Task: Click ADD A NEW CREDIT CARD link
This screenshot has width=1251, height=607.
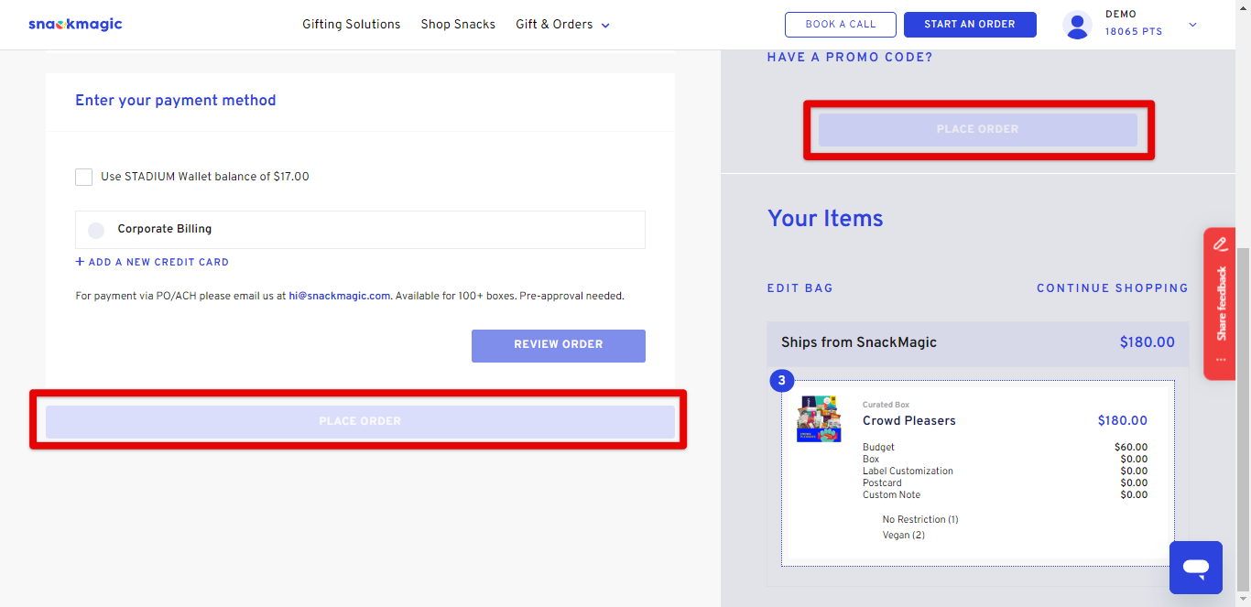Action: click(x=152, y=262)
